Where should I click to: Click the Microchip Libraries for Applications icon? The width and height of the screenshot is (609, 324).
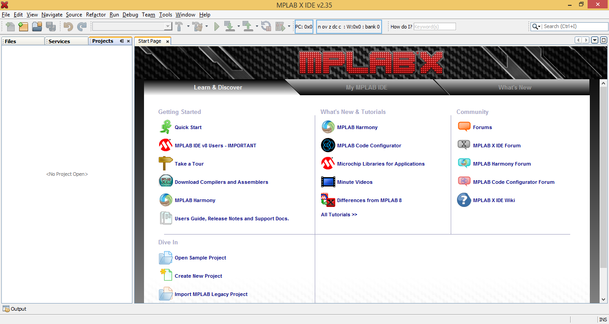pos(328,164)
